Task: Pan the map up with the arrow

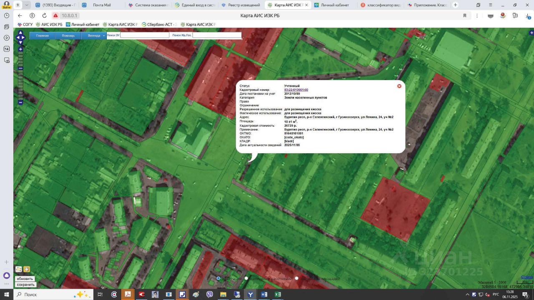Action: pyautogui.click(x=20, y=32)
